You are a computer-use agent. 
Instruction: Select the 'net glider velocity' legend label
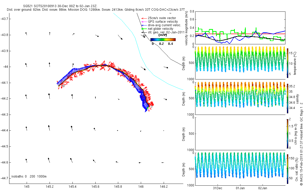160,29
